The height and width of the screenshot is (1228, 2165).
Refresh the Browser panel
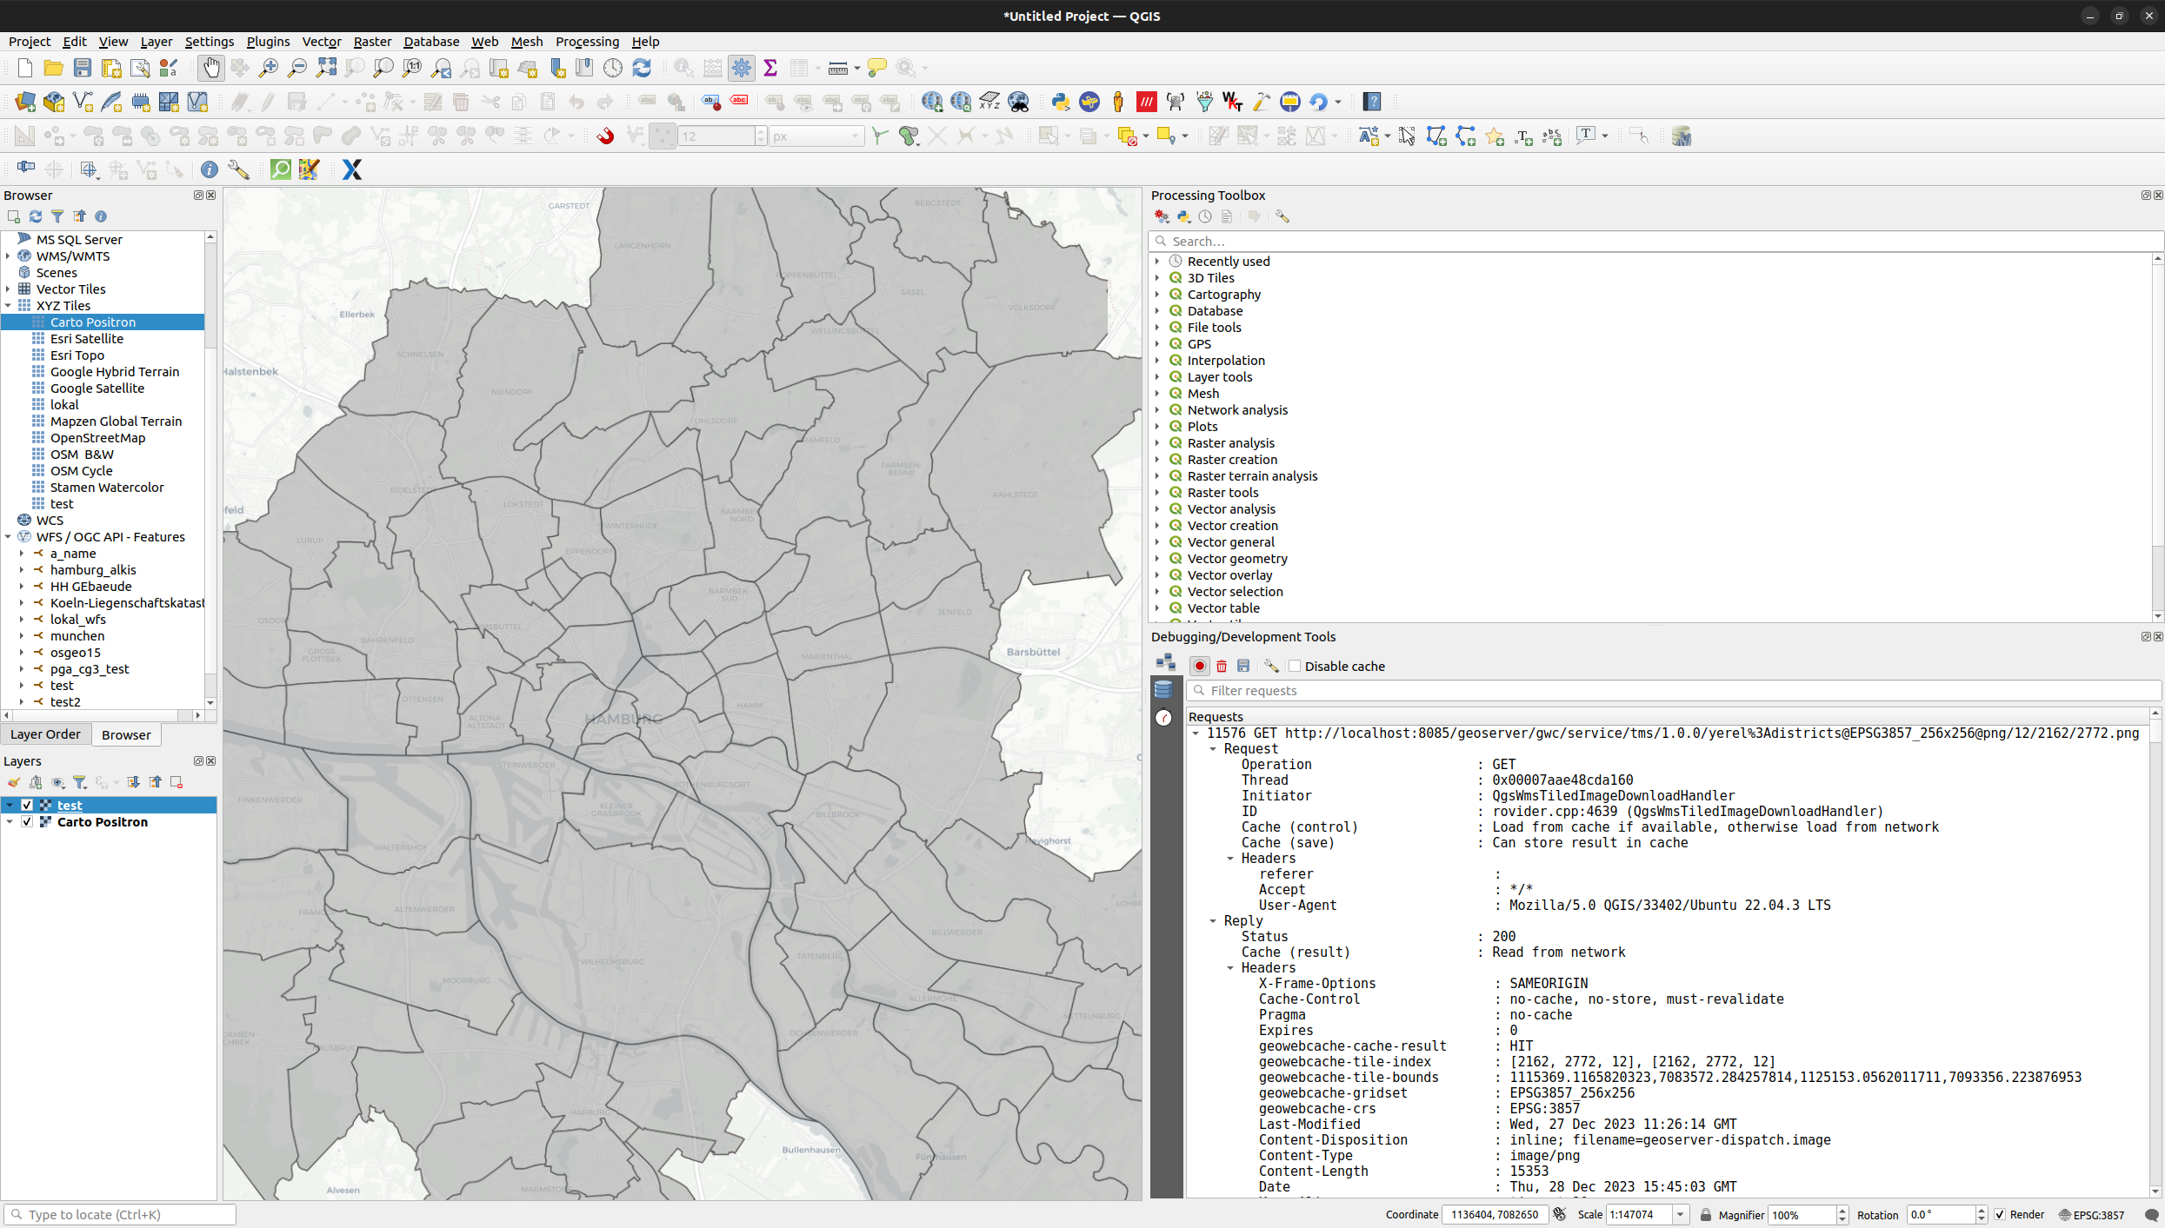pos(36,216)
